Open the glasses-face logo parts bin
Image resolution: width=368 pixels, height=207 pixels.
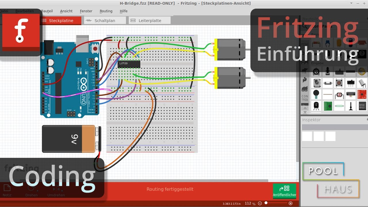[305, 89]
